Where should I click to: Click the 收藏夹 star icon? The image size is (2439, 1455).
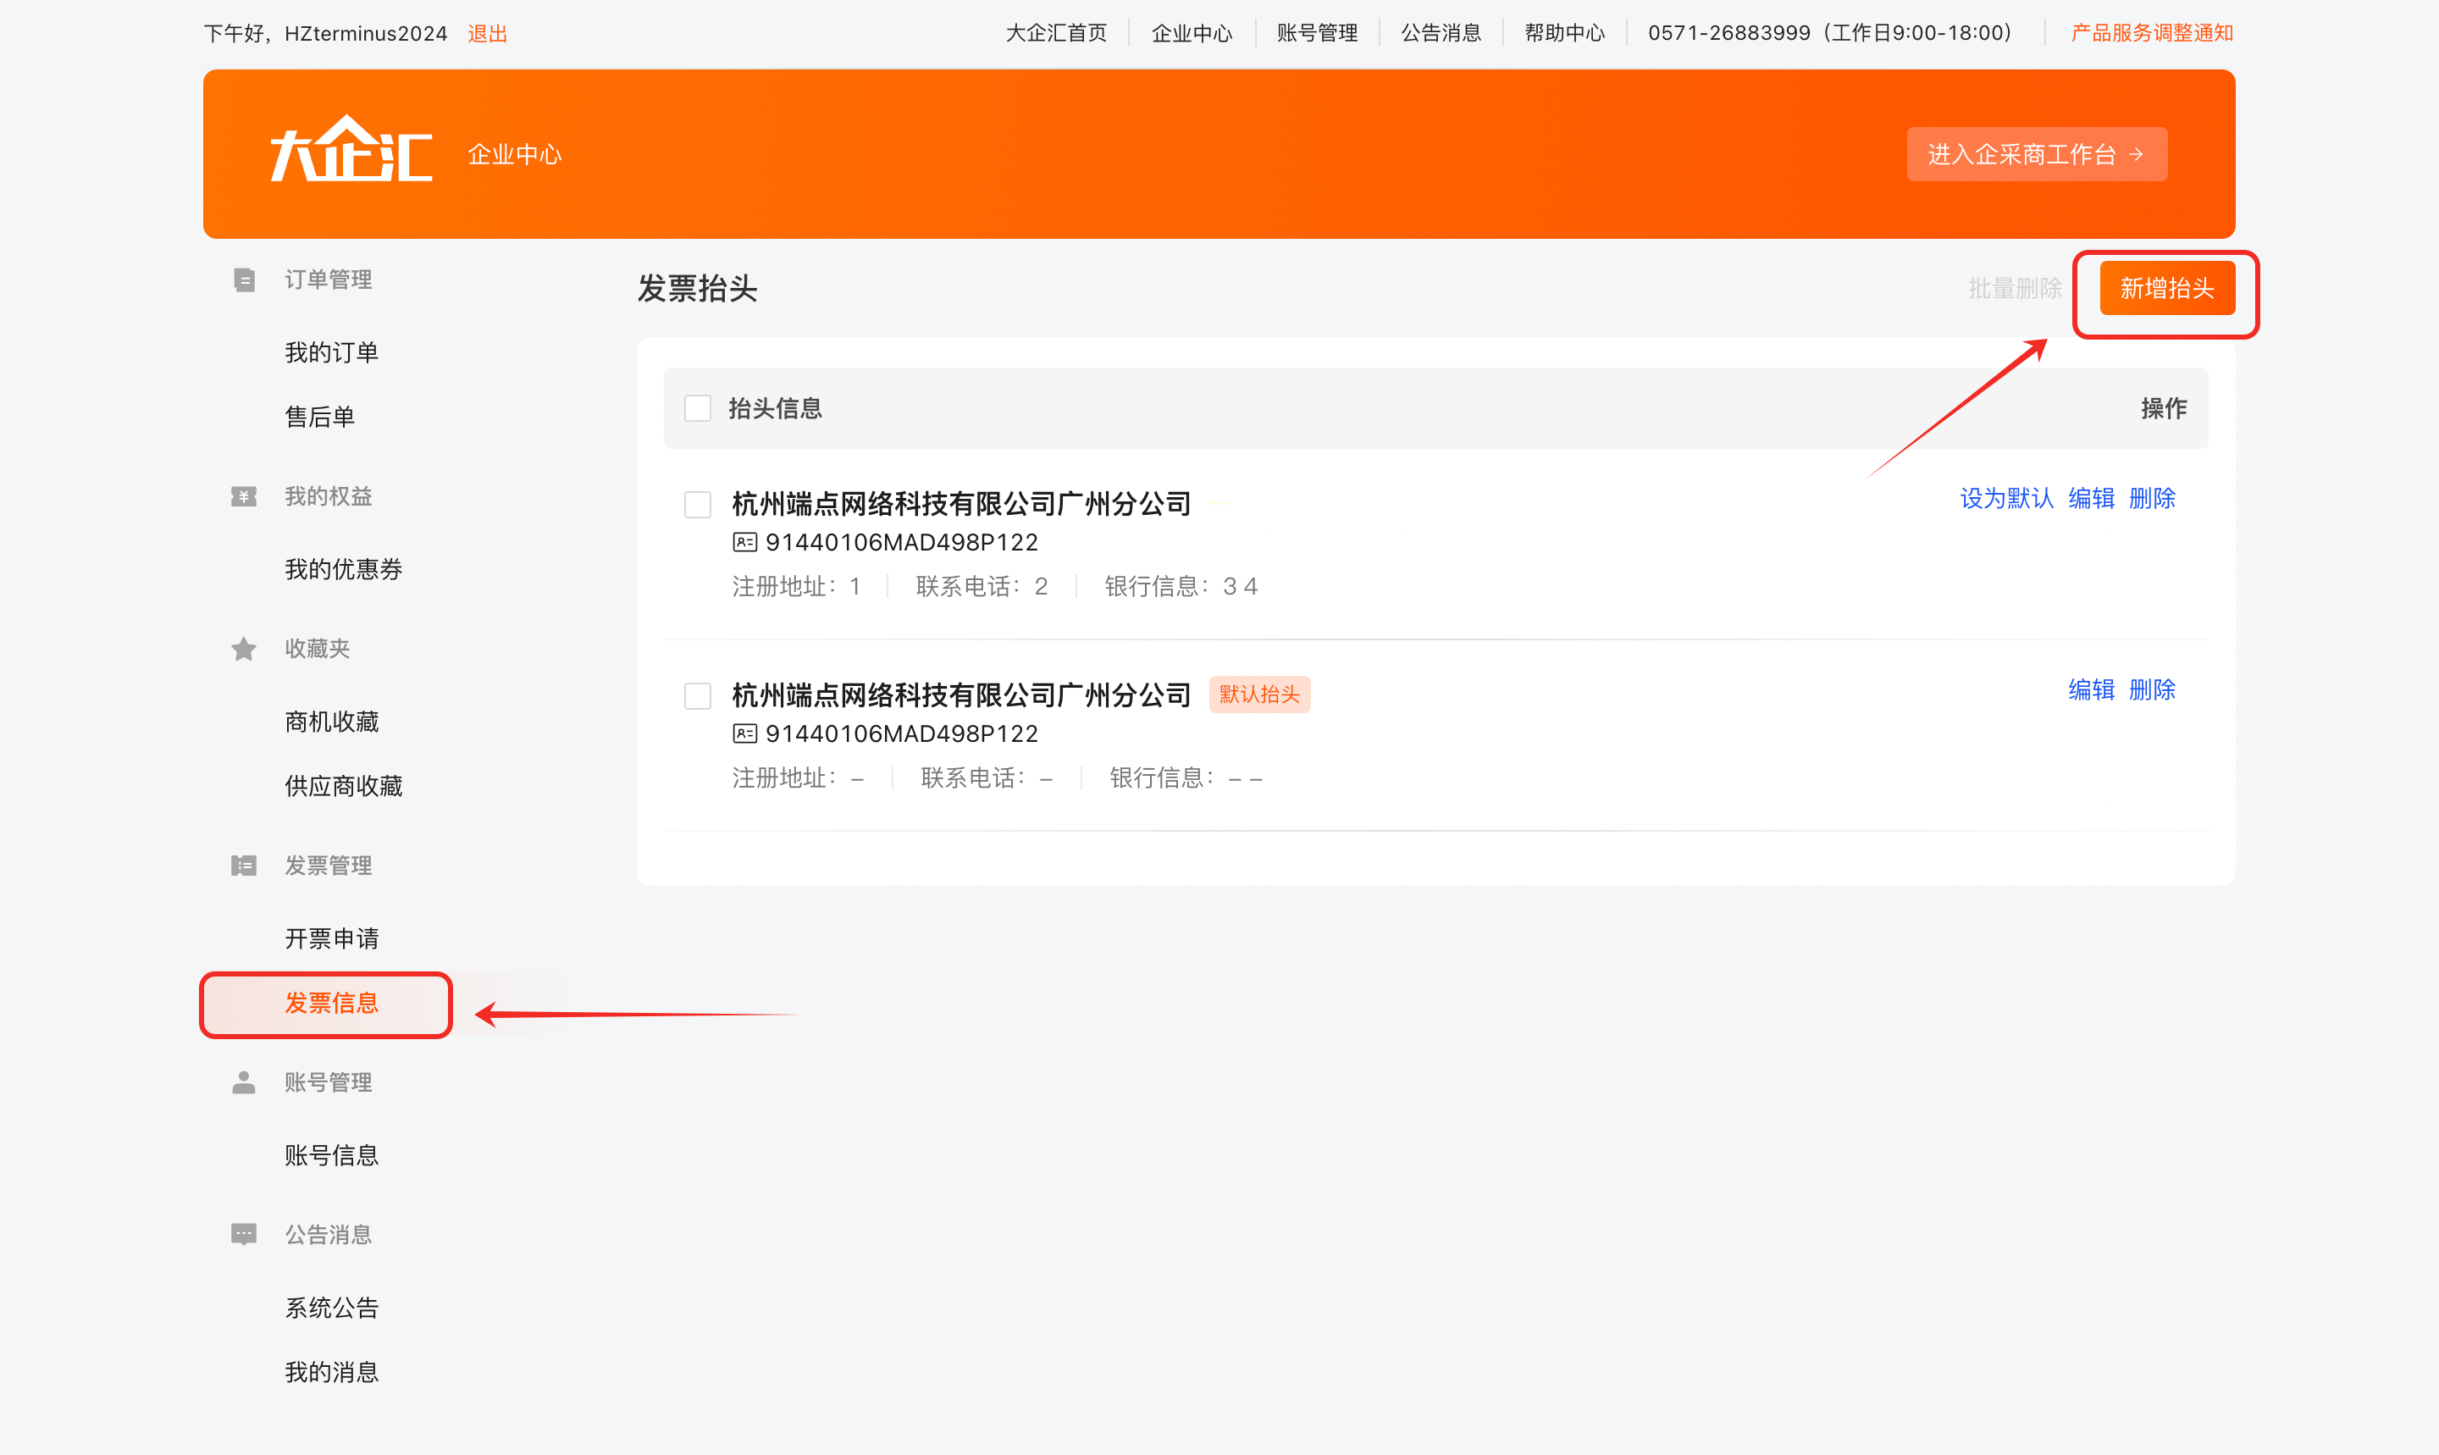tap(244, 649)
